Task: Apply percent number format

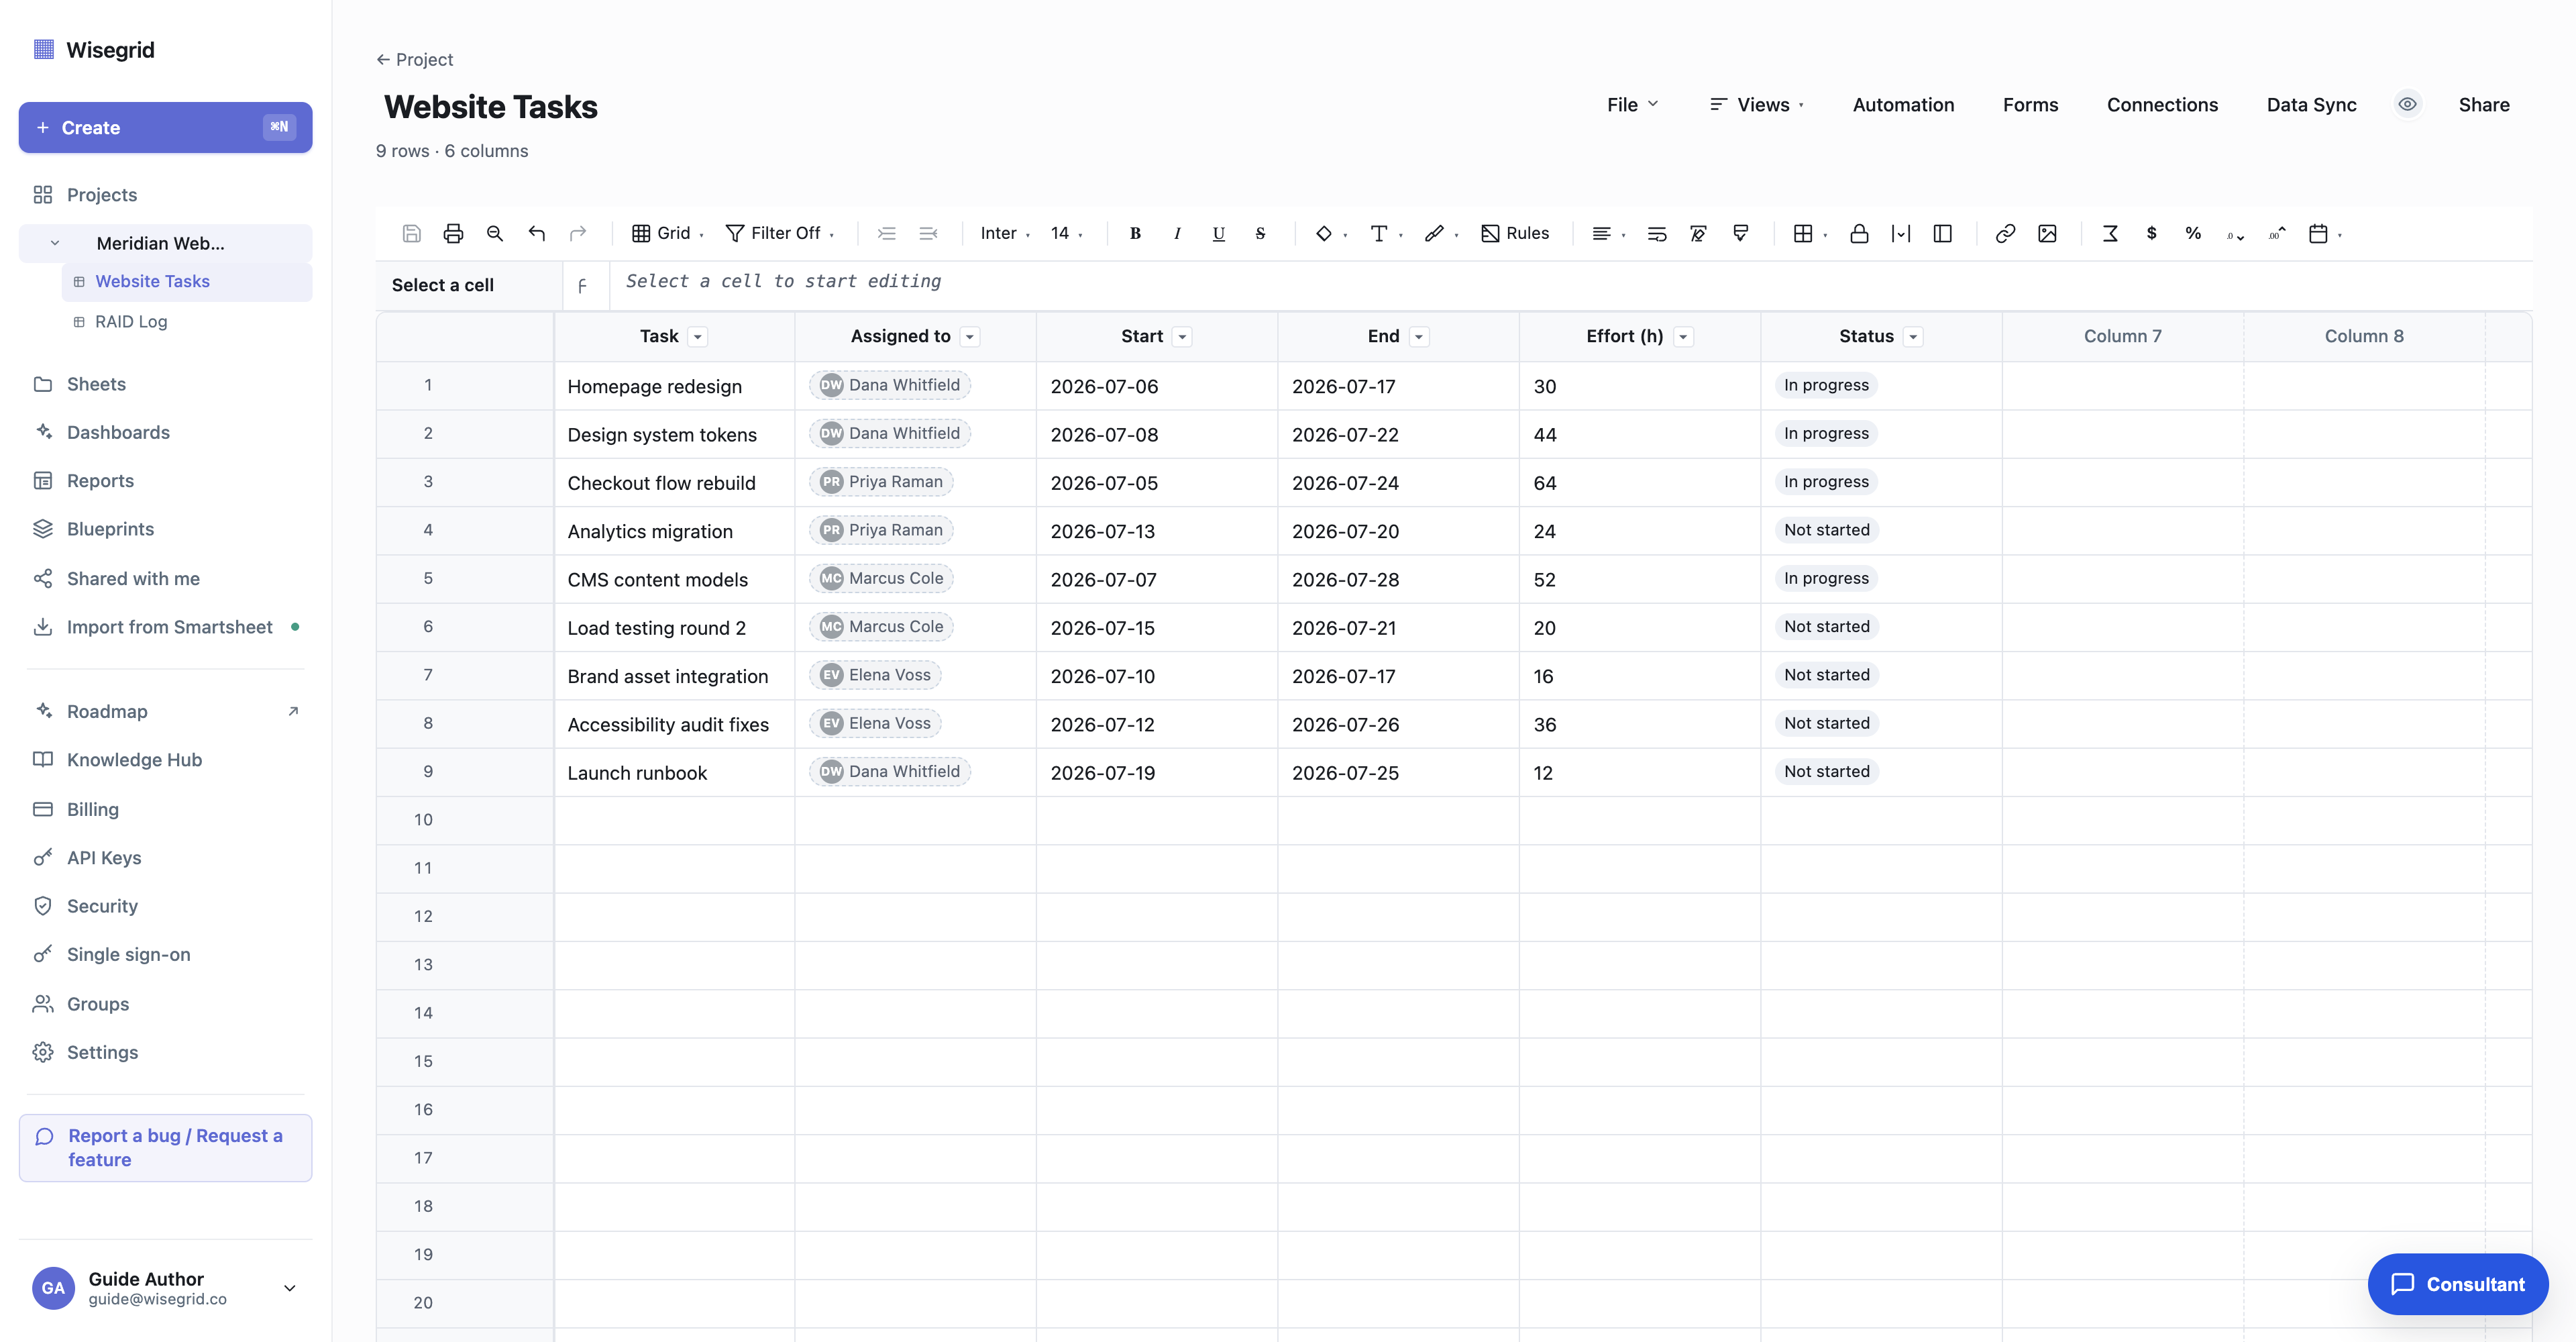Action: click(x=2193, y=233)
